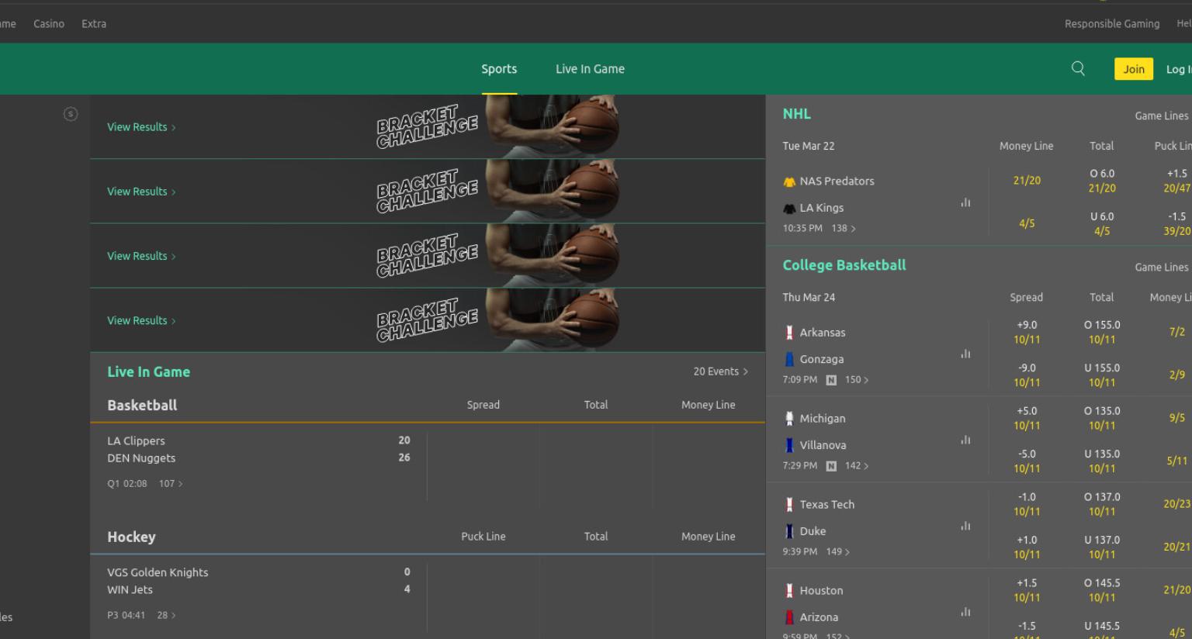Open College Basketball section heading
Image resolution: width=1192 pixels, height=639 pixels.
pyautogui.click(x=844, y=265)
